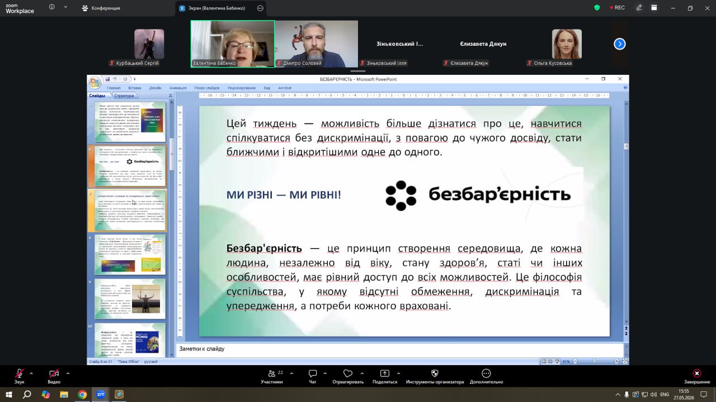716x402 pixels.
Task: Expand audio options arrow next to Звук
Action: click(x=31, y=374)
